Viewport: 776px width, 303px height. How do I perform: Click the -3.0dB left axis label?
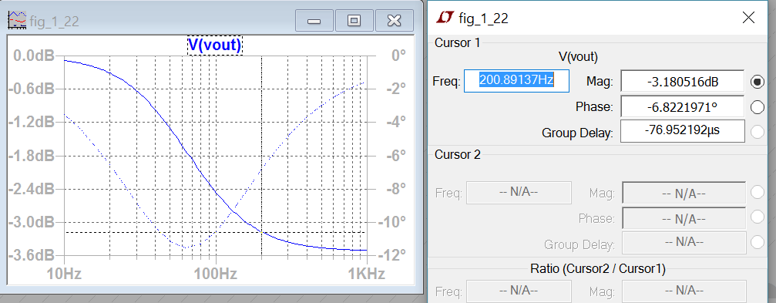[x=30, y=222]
